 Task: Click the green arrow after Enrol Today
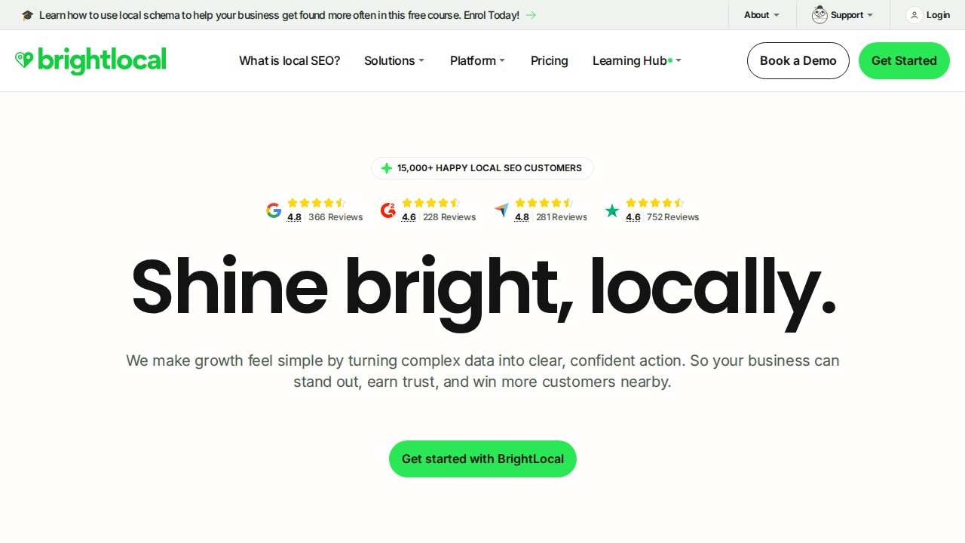click(x=531, y=15)
